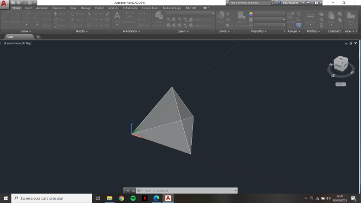Select the Line drawing tool
The image size is (361, 203).
pos(5,17)
